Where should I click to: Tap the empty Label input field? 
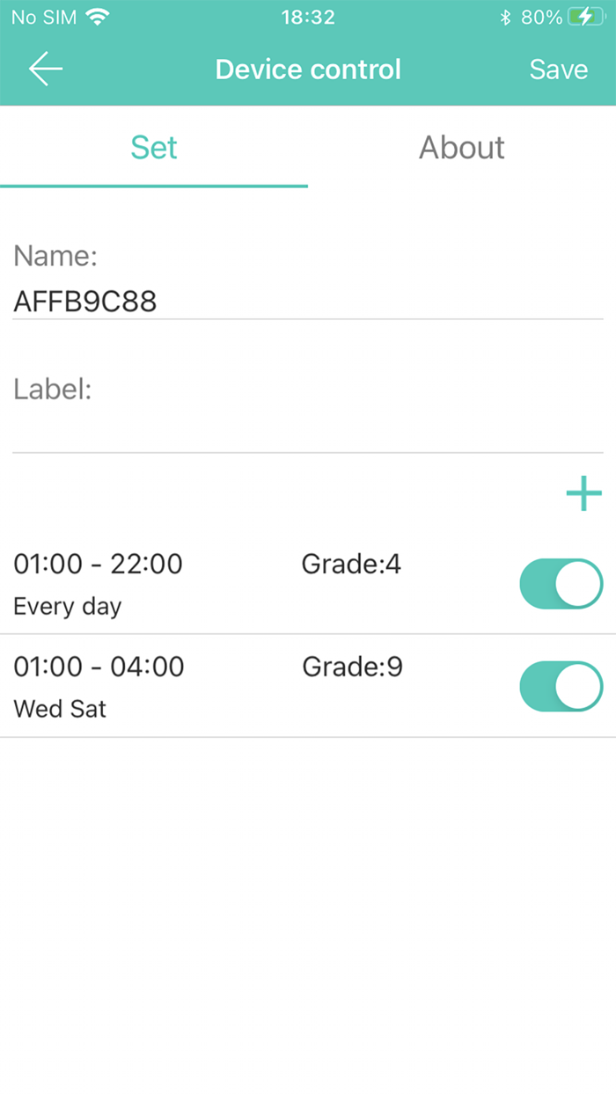coord(308,433)
